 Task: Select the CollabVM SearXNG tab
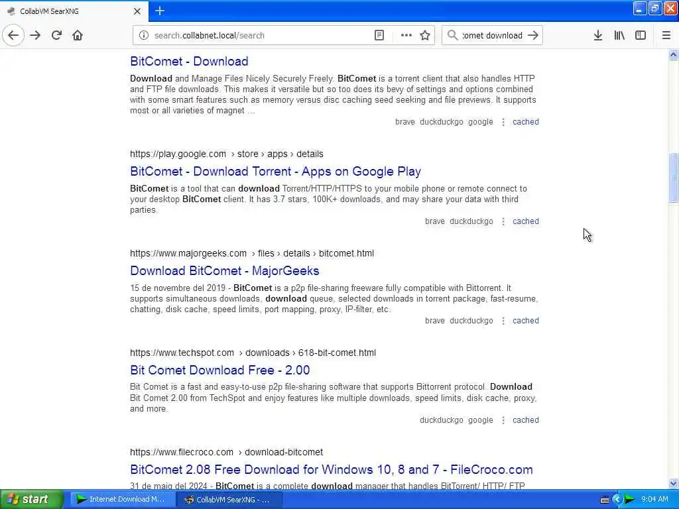click(x=74, y=11)
